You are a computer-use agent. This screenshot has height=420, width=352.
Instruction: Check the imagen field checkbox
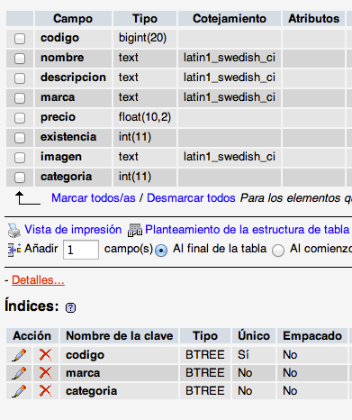click(x=20, y=158)
